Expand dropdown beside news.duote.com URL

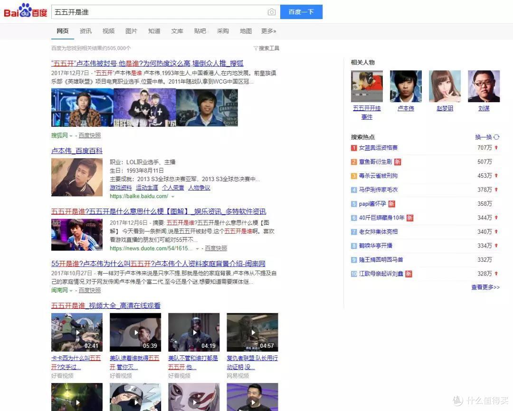tap(197, 249)
